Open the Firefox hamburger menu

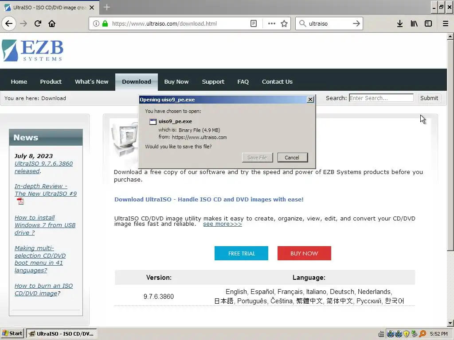click(x=446, y=23)
